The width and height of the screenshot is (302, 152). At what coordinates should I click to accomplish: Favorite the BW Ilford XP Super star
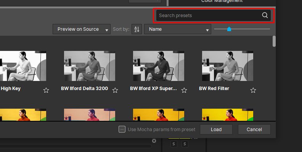pyautogui.click(x=184, y=90)
